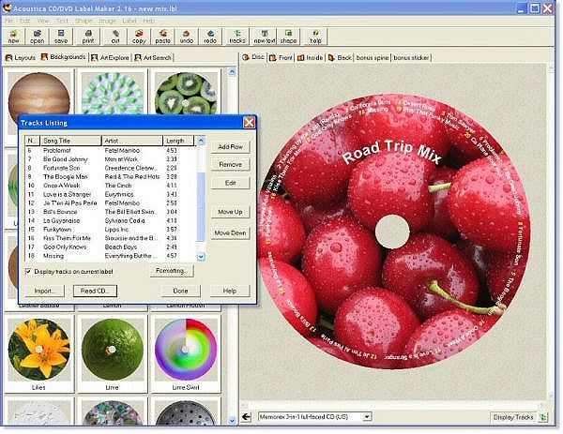This screenshot has width=563, height=434.
Task: Open the tracks toolbar tool
Action: pos(237,37)
